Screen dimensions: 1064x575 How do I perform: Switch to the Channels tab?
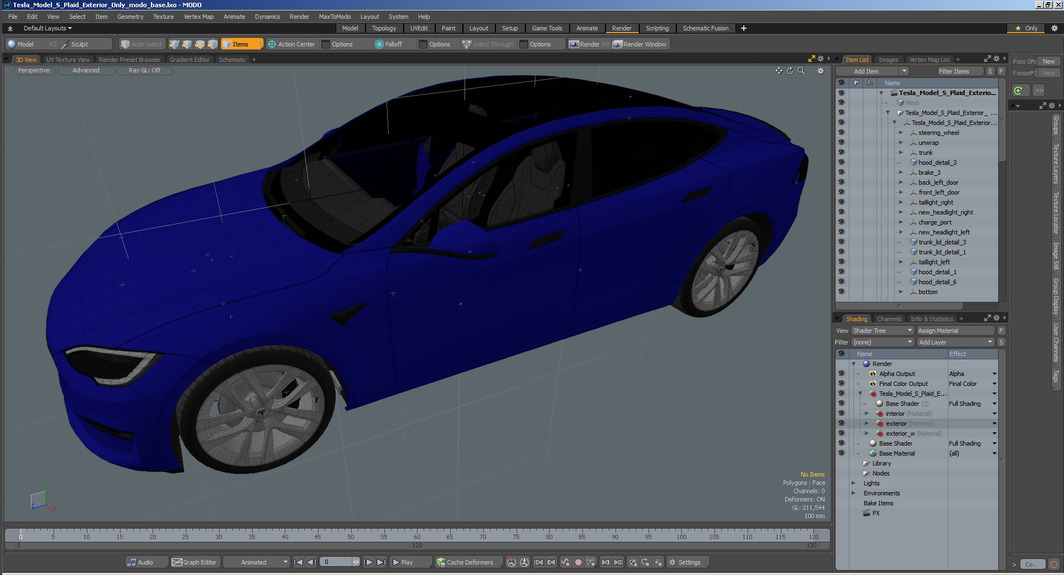pyautogui.click(x=889, y=319)
